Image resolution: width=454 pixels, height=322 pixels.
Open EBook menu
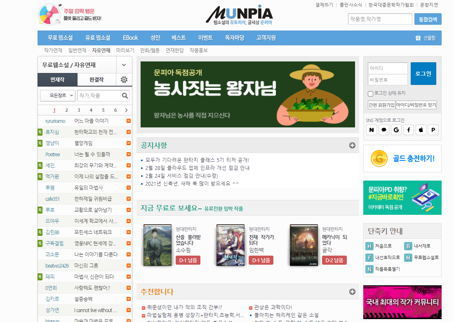click(x=130, y=38)
